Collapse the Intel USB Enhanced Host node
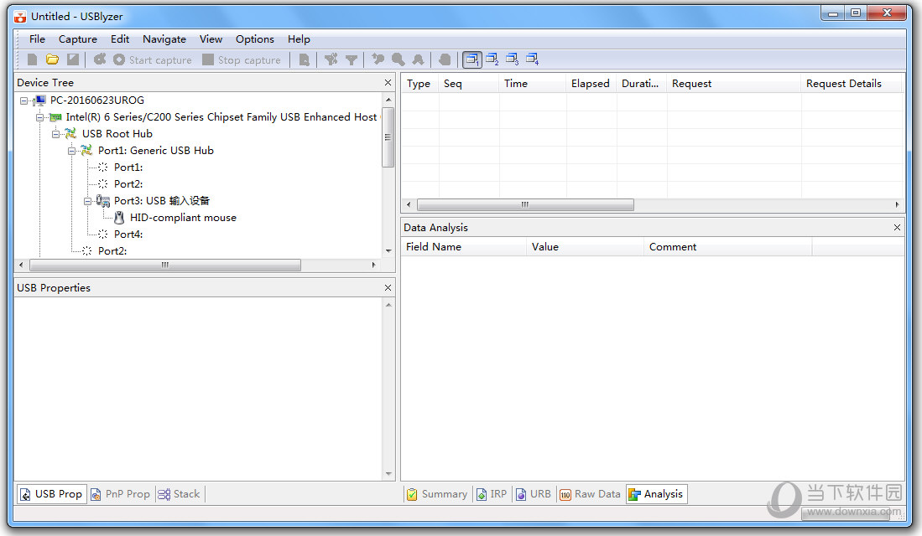The height and width of the screenshot is (536, 922). pos(39,117)
